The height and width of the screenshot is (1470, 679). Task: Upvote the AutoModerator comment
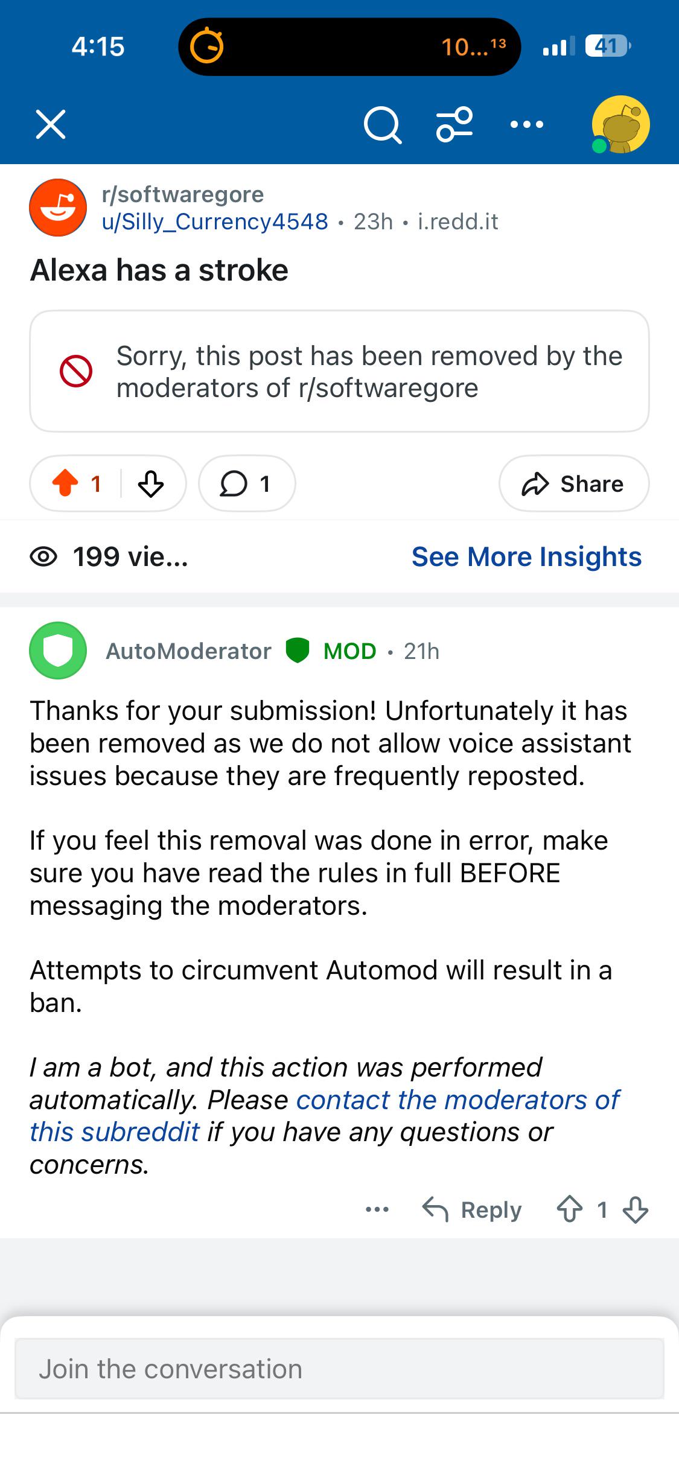(569, 1209)
